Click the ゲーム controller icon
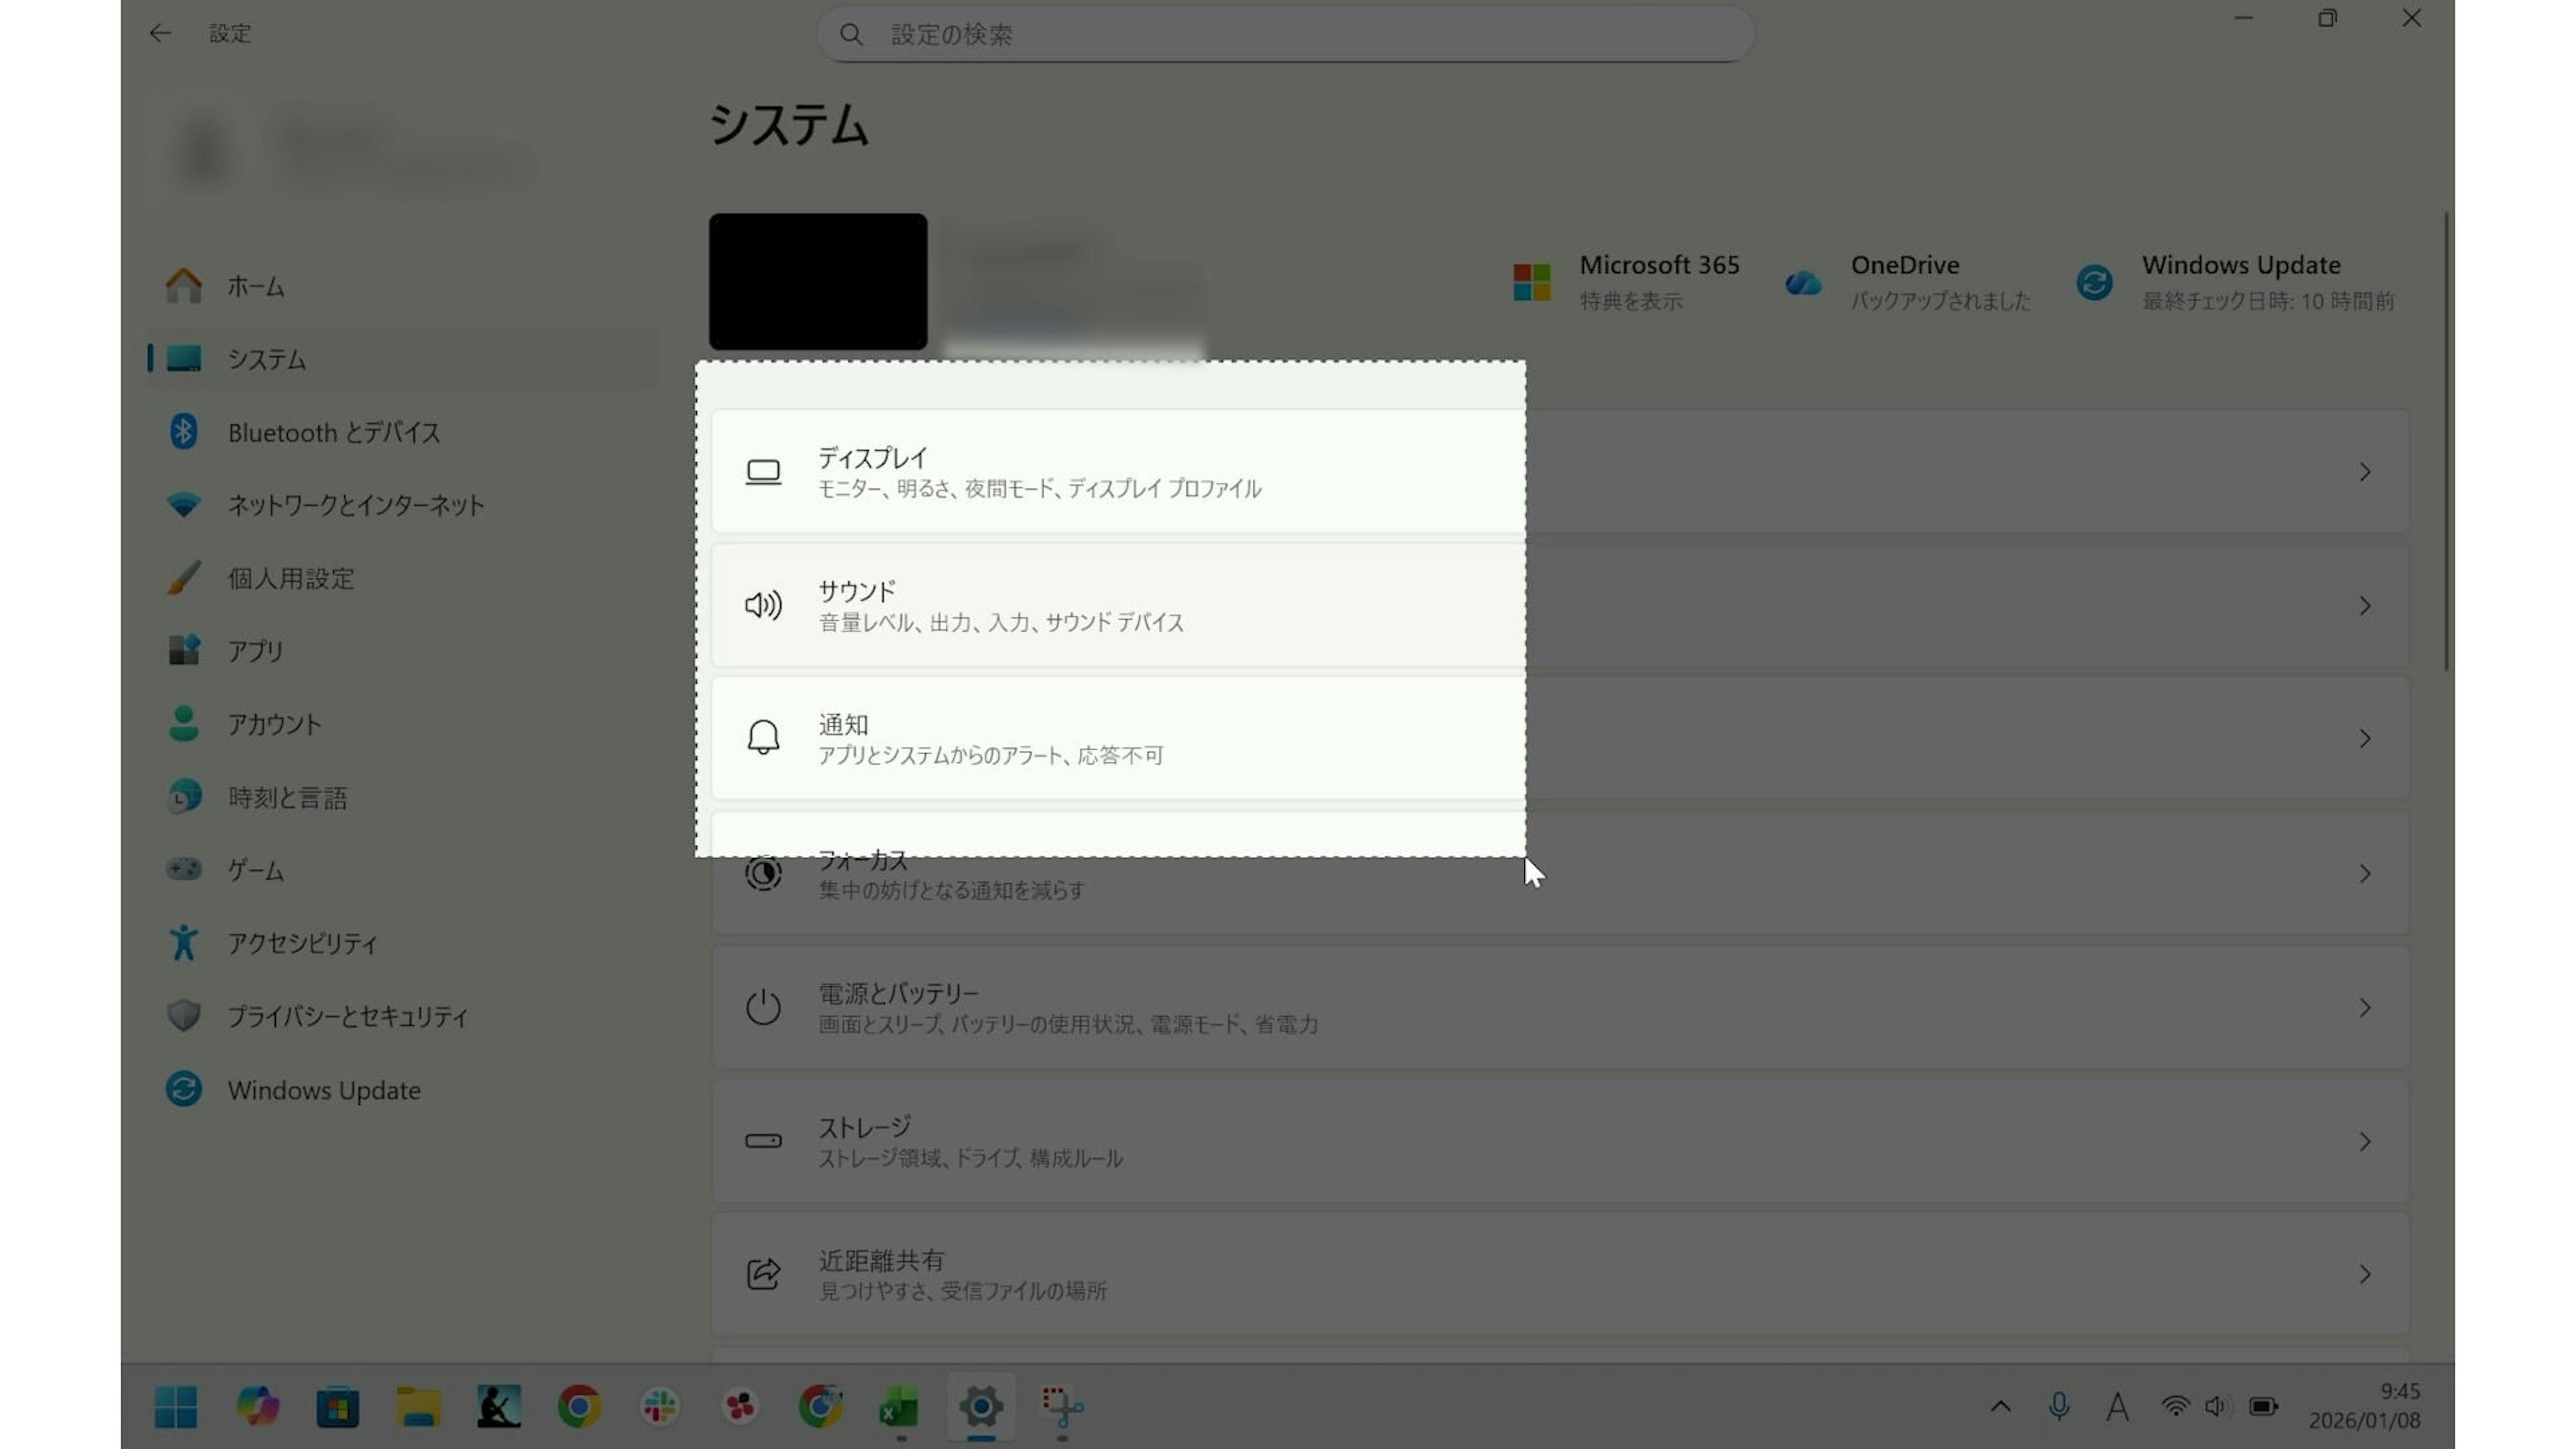Screen dimensions: 2576x1449 pyautogui.click(x=183, y=869)
